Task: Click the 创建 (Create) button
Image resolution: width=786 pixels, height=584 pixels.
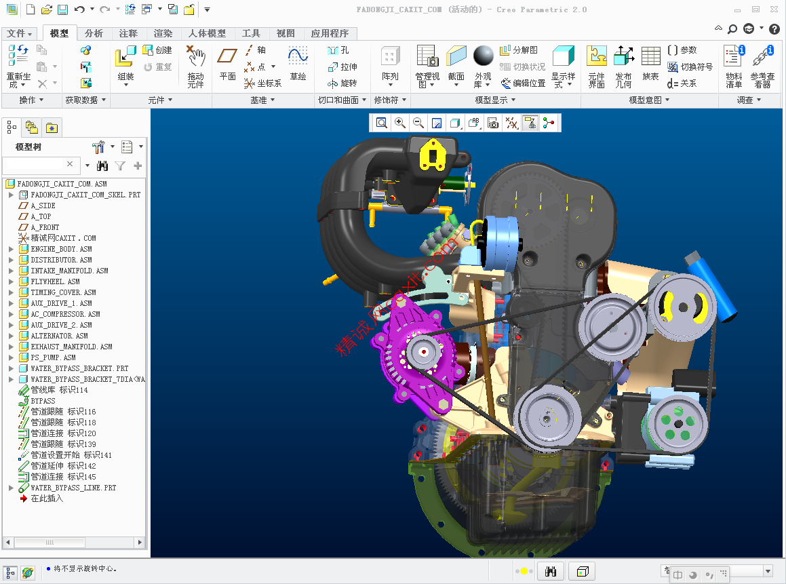Action: (x=157, y=50)
